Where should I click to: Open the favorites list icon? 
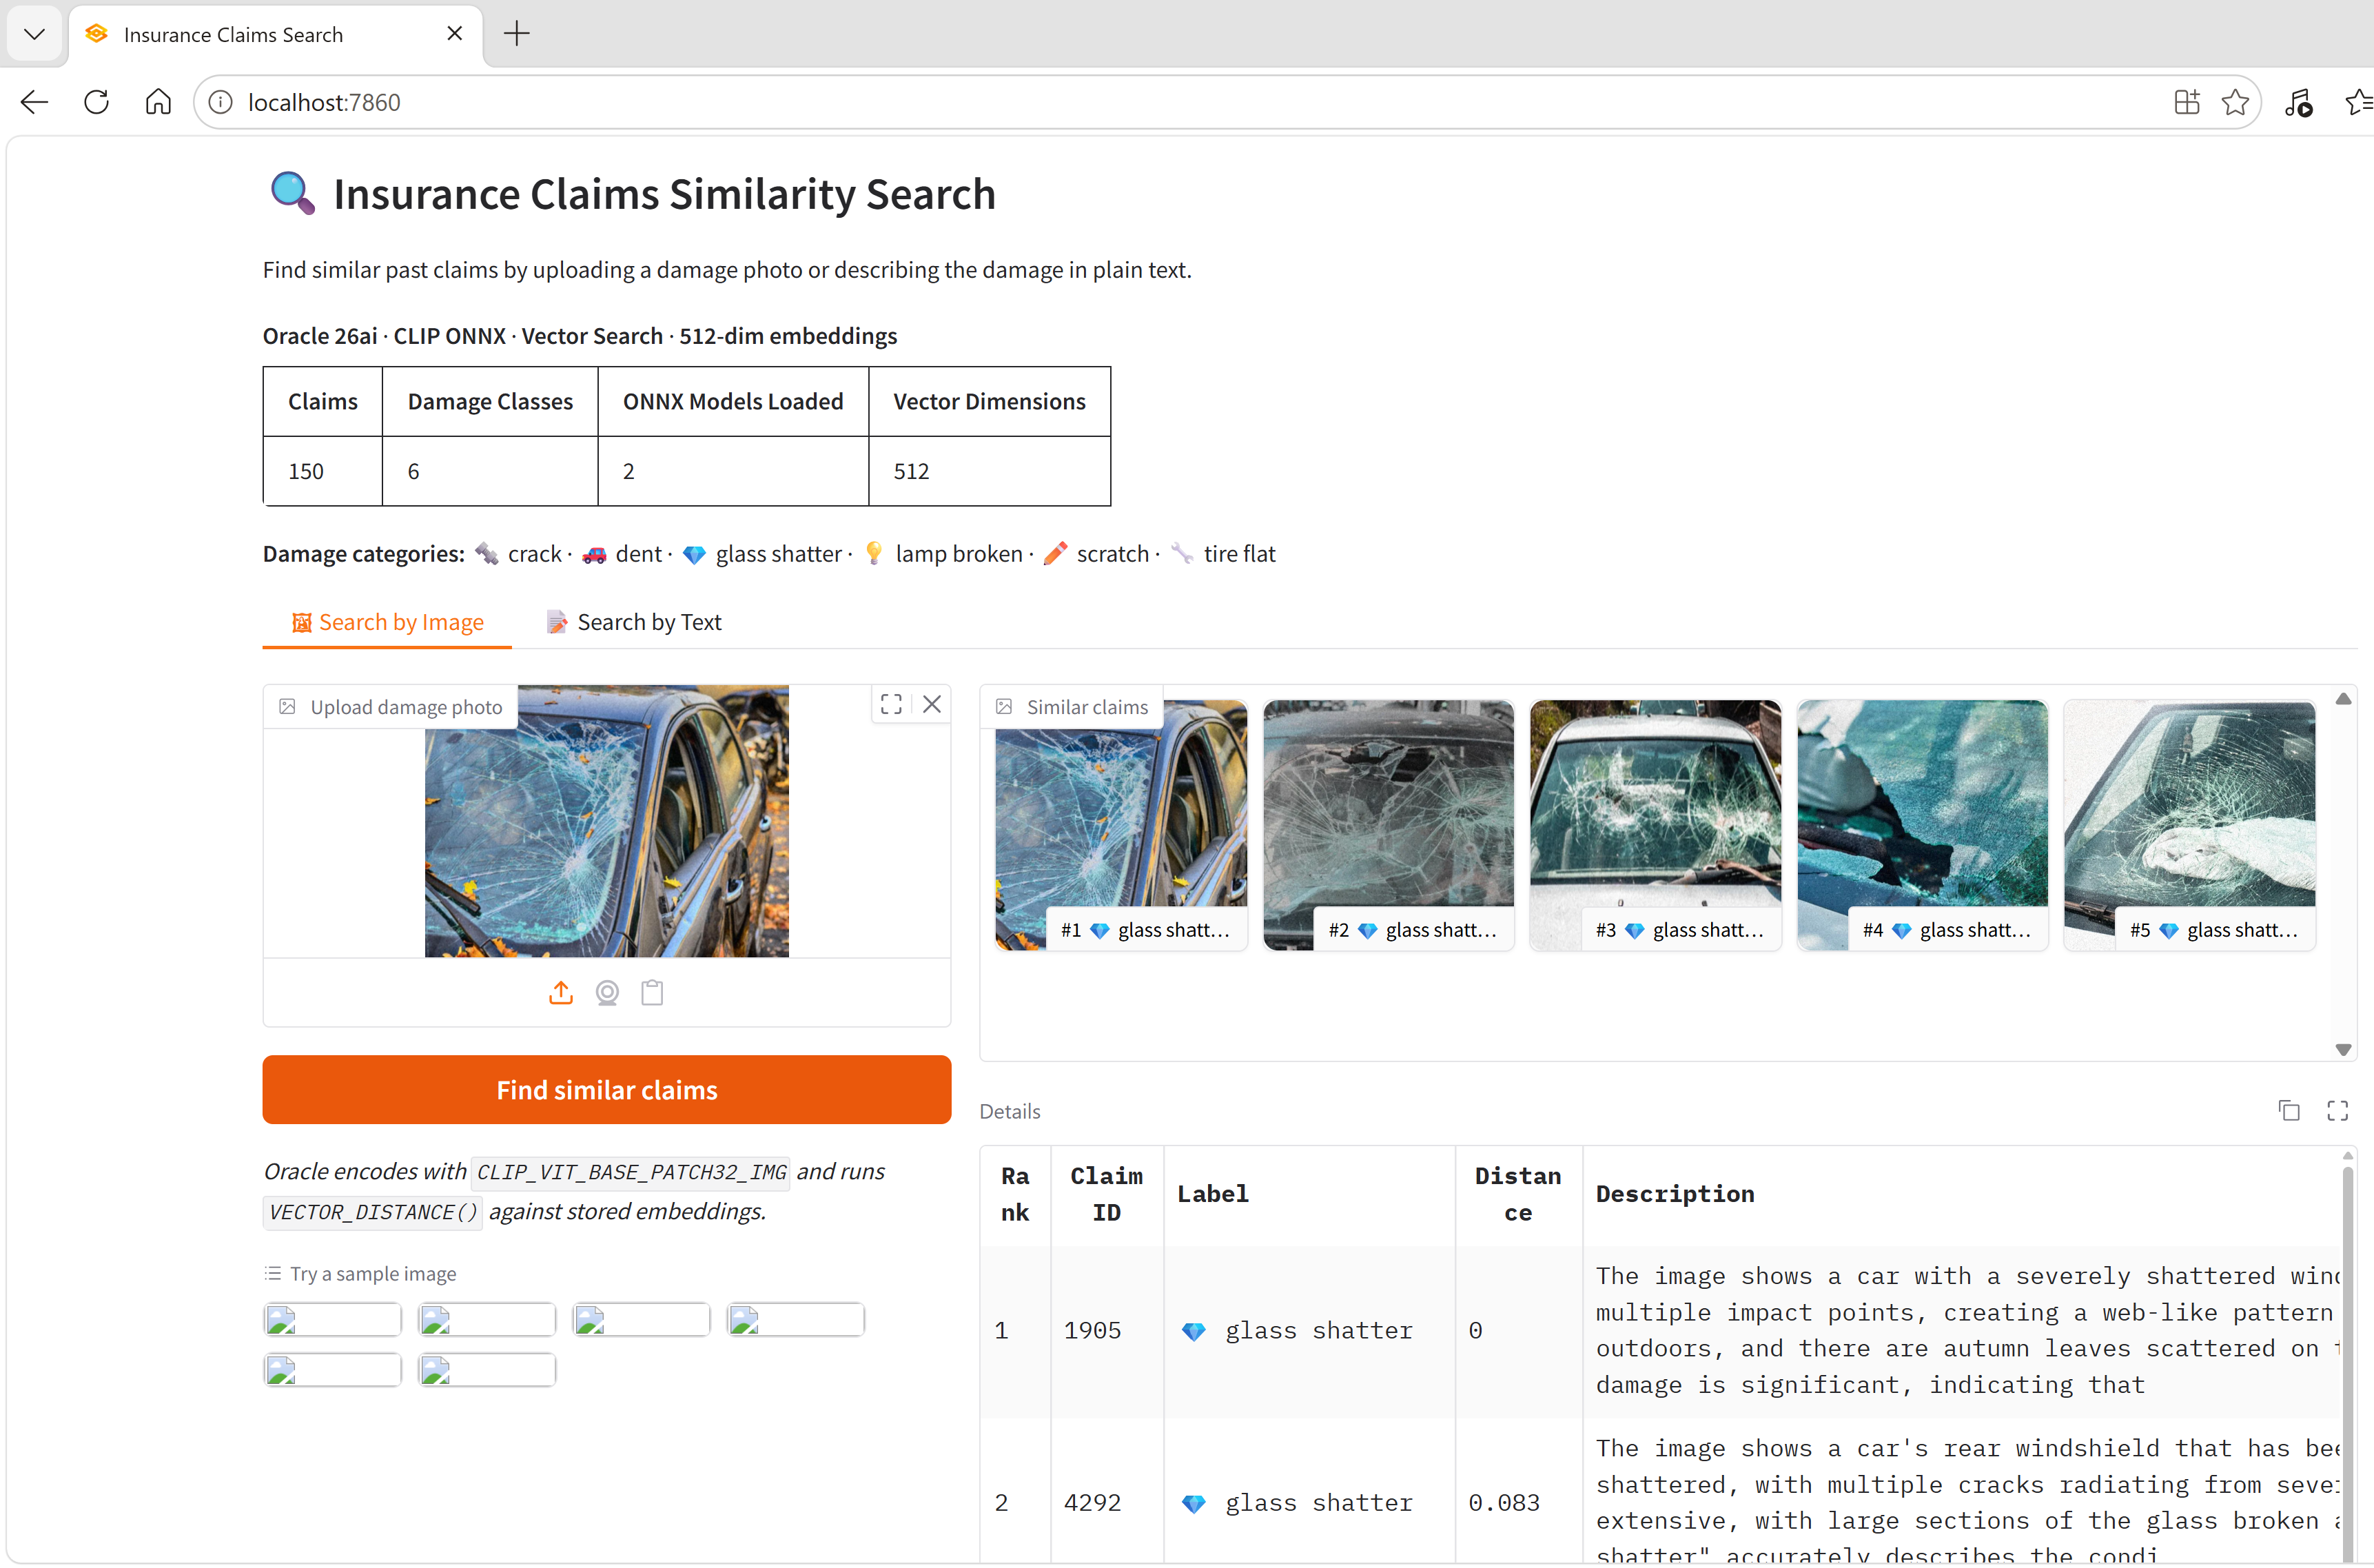click(2359, 102)
